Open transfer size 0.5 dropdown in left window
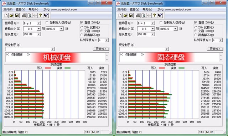The height and width of the screenshot is (136, 228). [38, 29]
